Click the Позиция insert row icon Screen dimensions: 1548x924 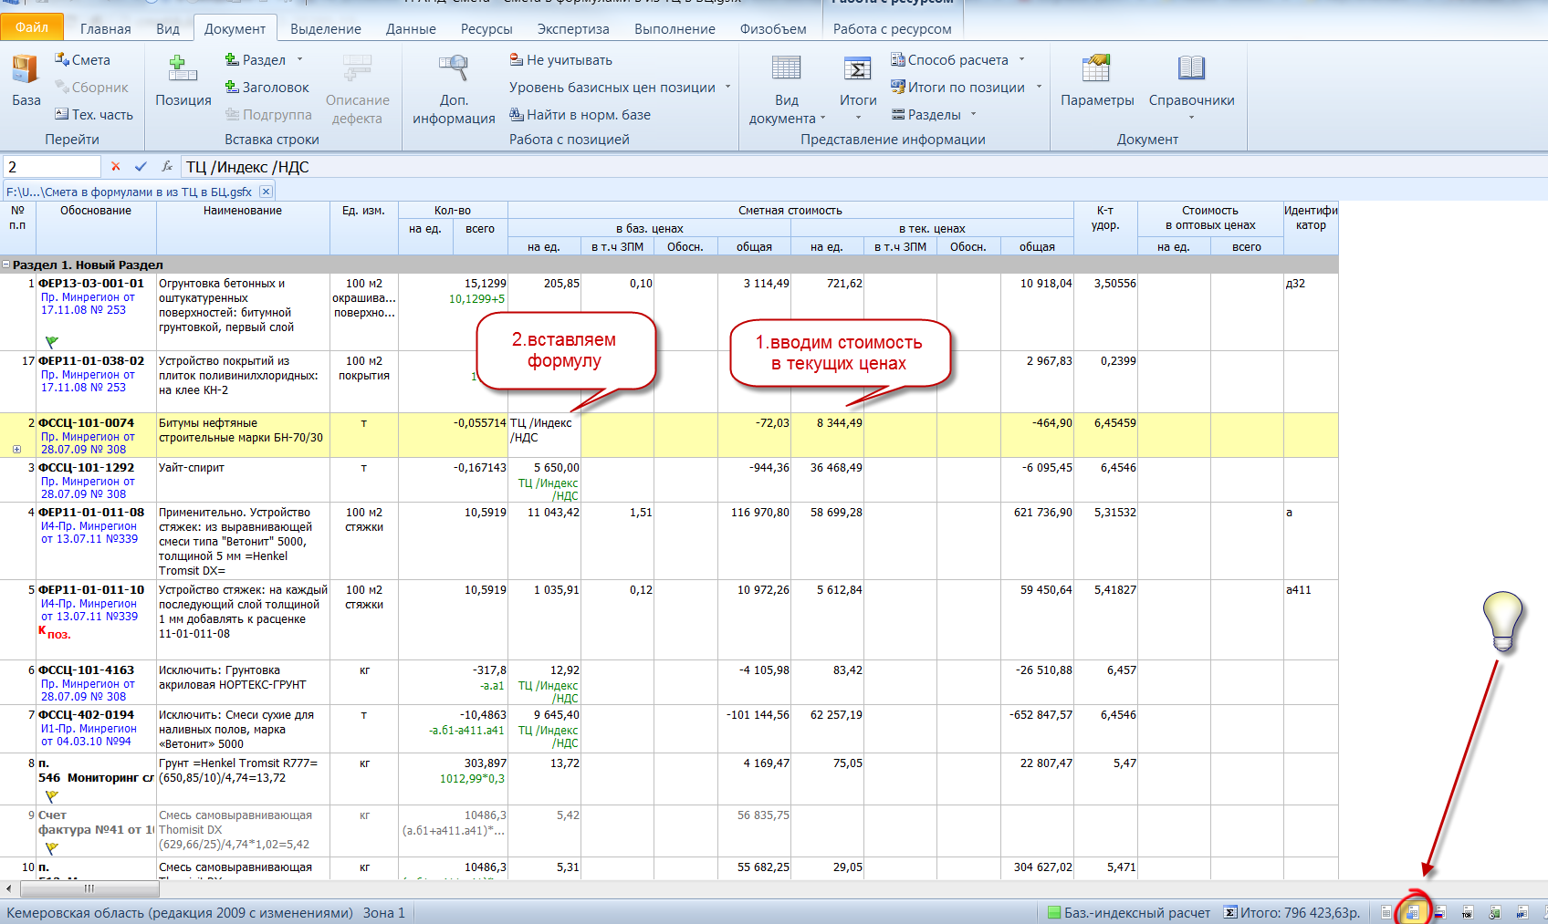click(183, 70)
